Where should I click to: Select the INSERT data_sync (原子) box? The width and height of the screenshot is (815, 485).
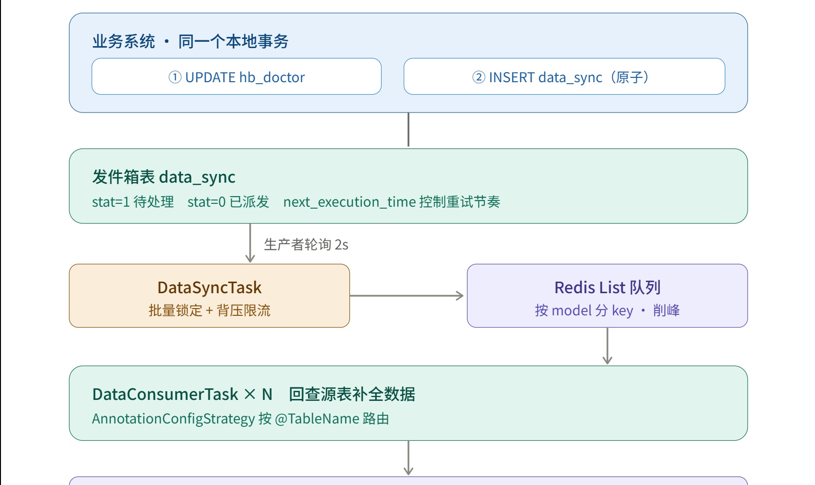[x=564, y=76]
